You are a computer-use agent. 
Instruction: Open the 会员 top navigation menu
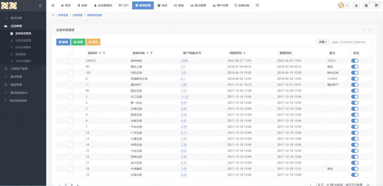click(x=162, y=6)
